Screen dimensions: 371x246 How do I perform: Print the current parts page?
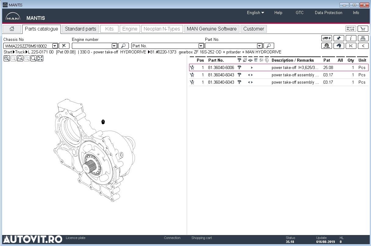click(363, 38)
